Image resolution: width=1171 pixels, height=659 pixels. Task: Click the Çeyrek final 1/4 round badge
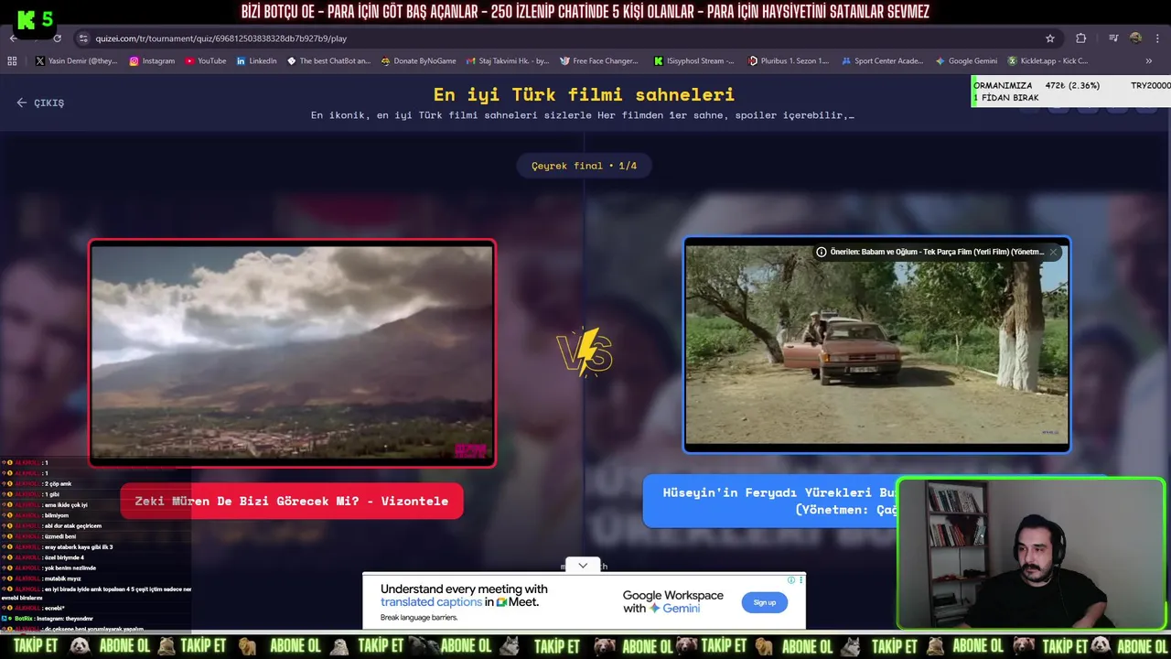(x=584, y=166)
